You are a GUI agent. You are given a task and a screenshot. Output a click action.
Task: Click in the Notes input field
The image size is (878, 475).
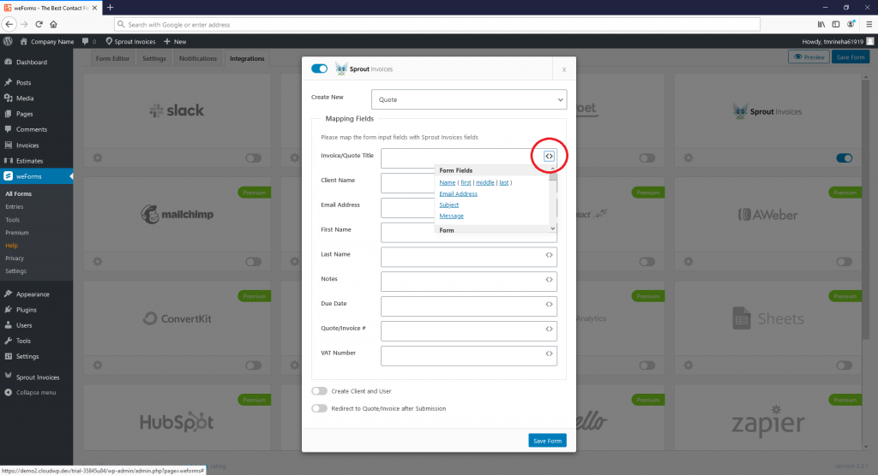pyautogui.click(x=469, y=282)
